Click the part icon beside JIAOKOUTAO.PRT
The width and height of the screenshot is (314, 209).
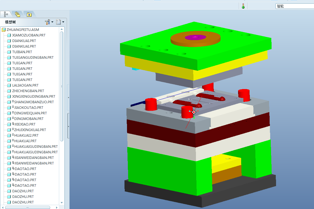pos(9,108)
